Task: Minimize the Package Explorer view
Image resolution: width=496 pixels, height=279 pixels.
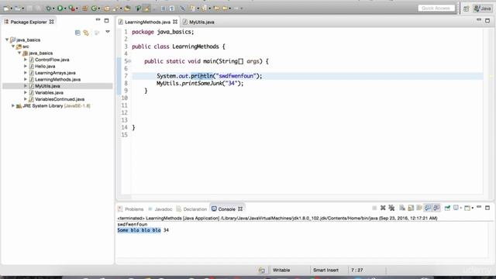Action: (x=98, y=20)
